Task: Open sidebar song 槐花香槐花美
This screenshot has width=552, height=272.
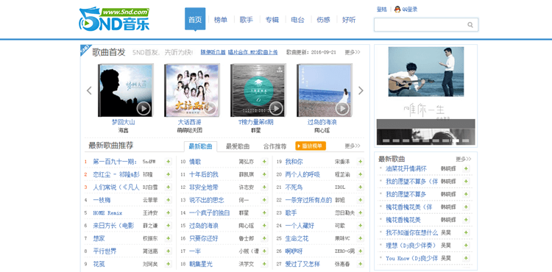Action: pos(403,220)
